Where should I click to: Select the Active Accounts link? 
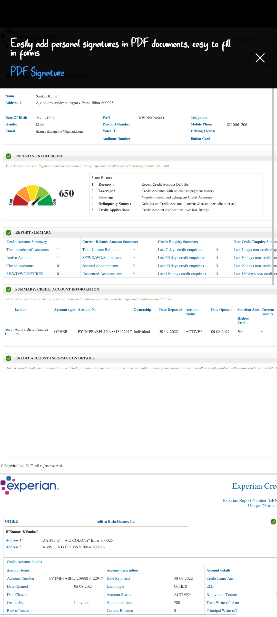coord(20,258)
